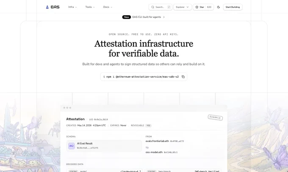Click the magnifier icon in the Search box
Screen dimensions: 288x172
[152, 7]
